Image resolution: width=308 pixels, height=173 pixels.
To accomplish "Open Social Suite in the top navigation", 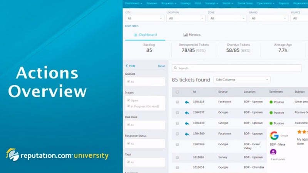I will click(245, 3).
